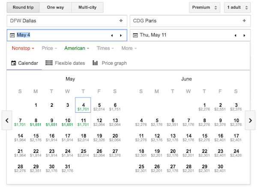257x187 pixels.
Task: Open the Price filter dropdown
Action: pos(49,48)
